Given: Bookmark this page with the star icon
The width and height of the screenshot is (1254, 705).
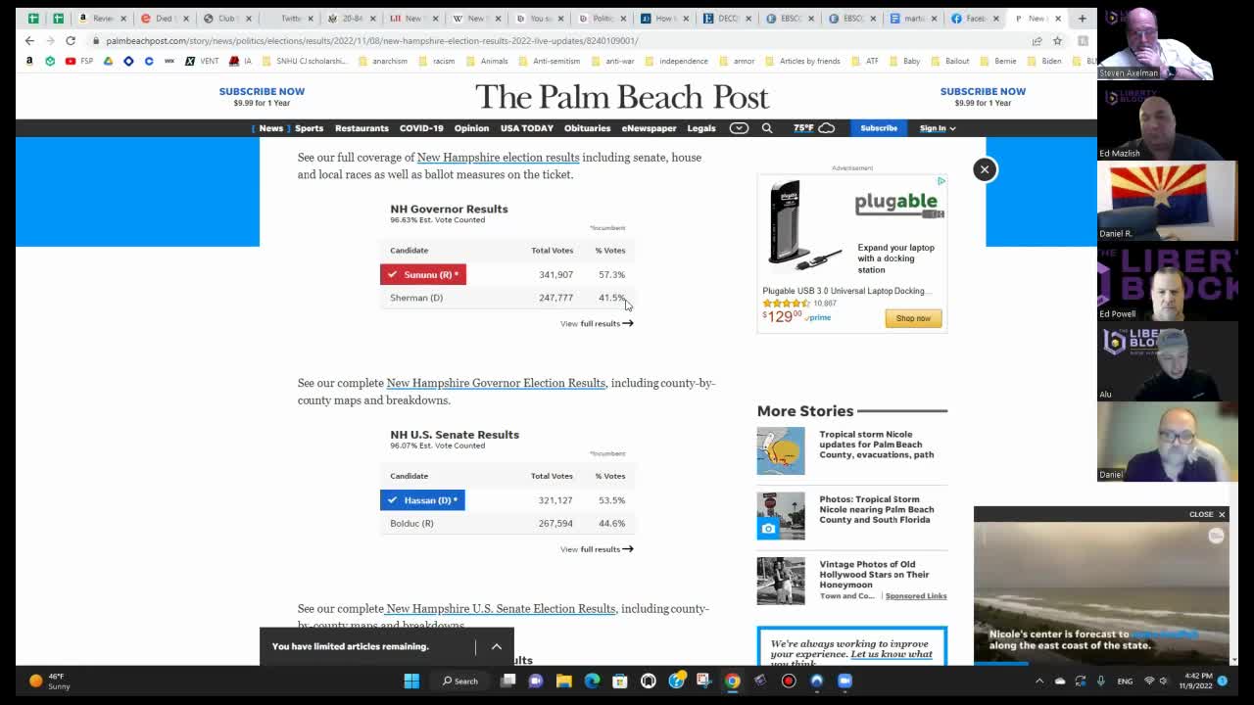Looking at the screenshot, I should (x=1057, y=41).
